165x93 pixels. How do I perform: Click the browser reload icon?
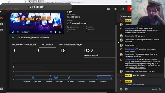9,2
